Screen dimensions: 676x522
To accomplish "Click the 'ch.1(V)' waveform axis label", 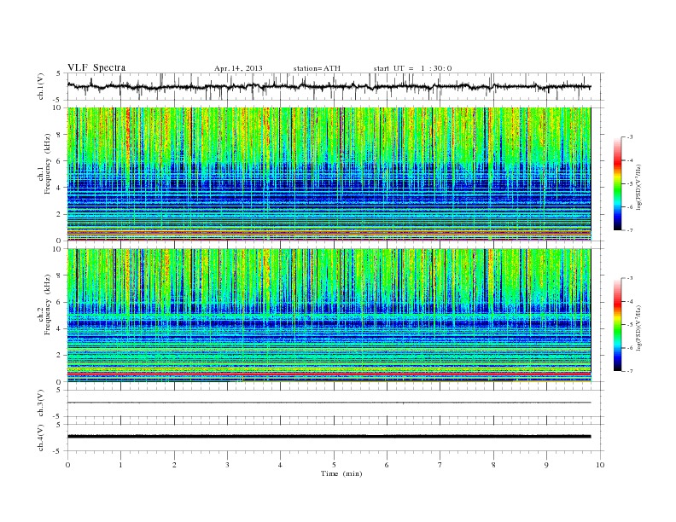I will 41,86.
